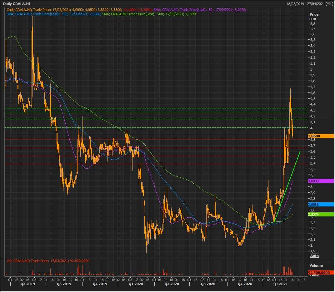
Task: Click the Auto button on the price axis
Action: pos(314,255)
